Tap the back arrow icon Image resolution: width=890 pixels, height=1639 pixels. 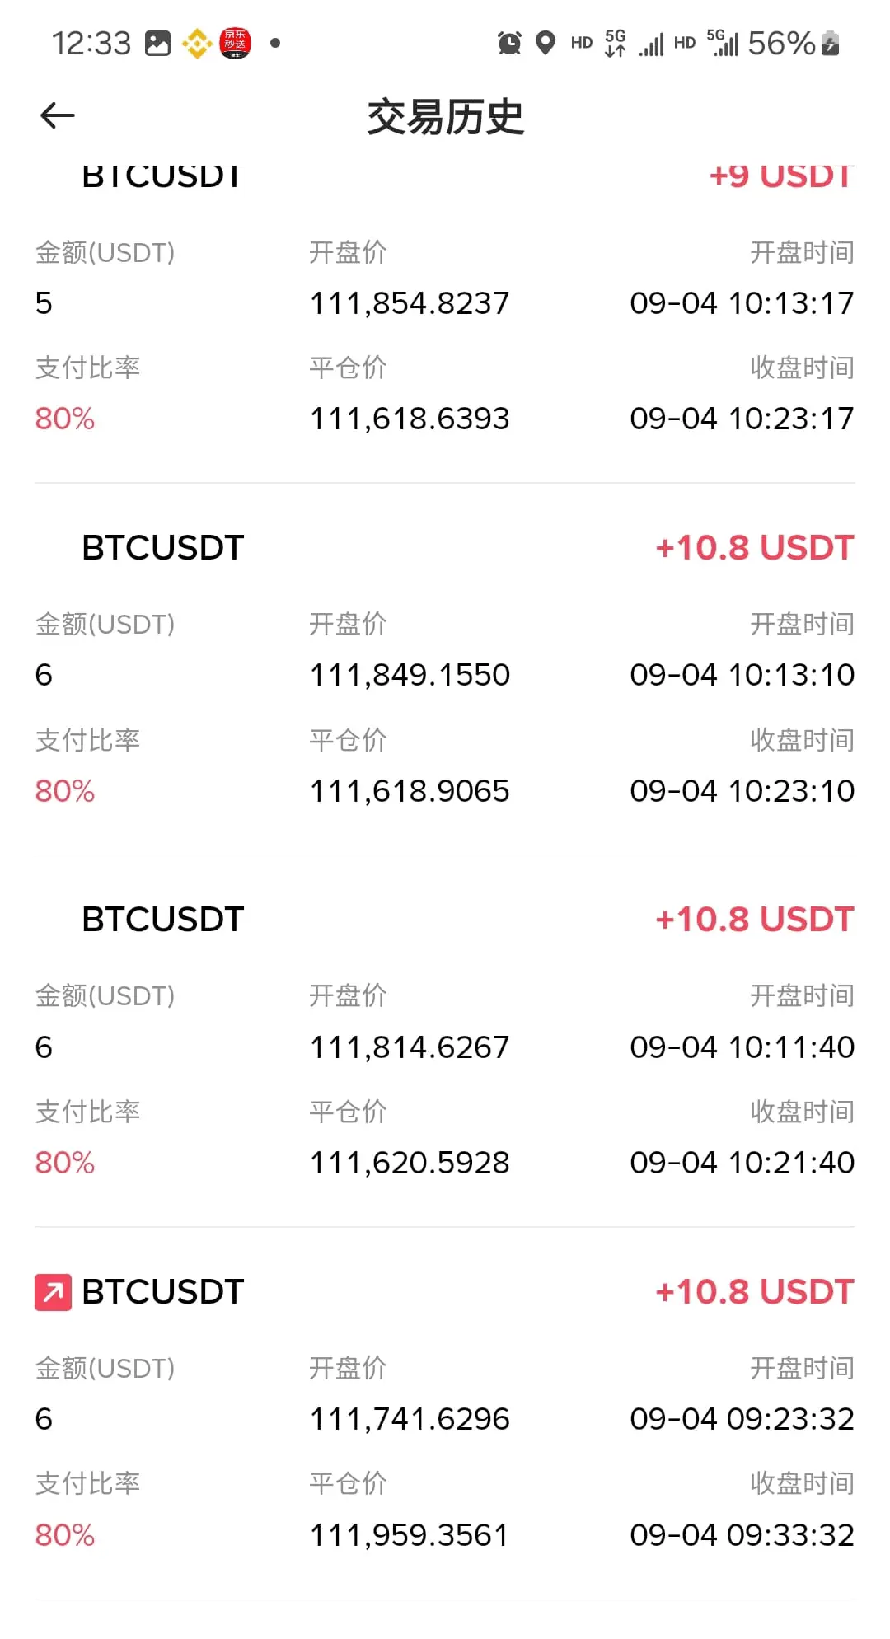[x=58, y=115]
